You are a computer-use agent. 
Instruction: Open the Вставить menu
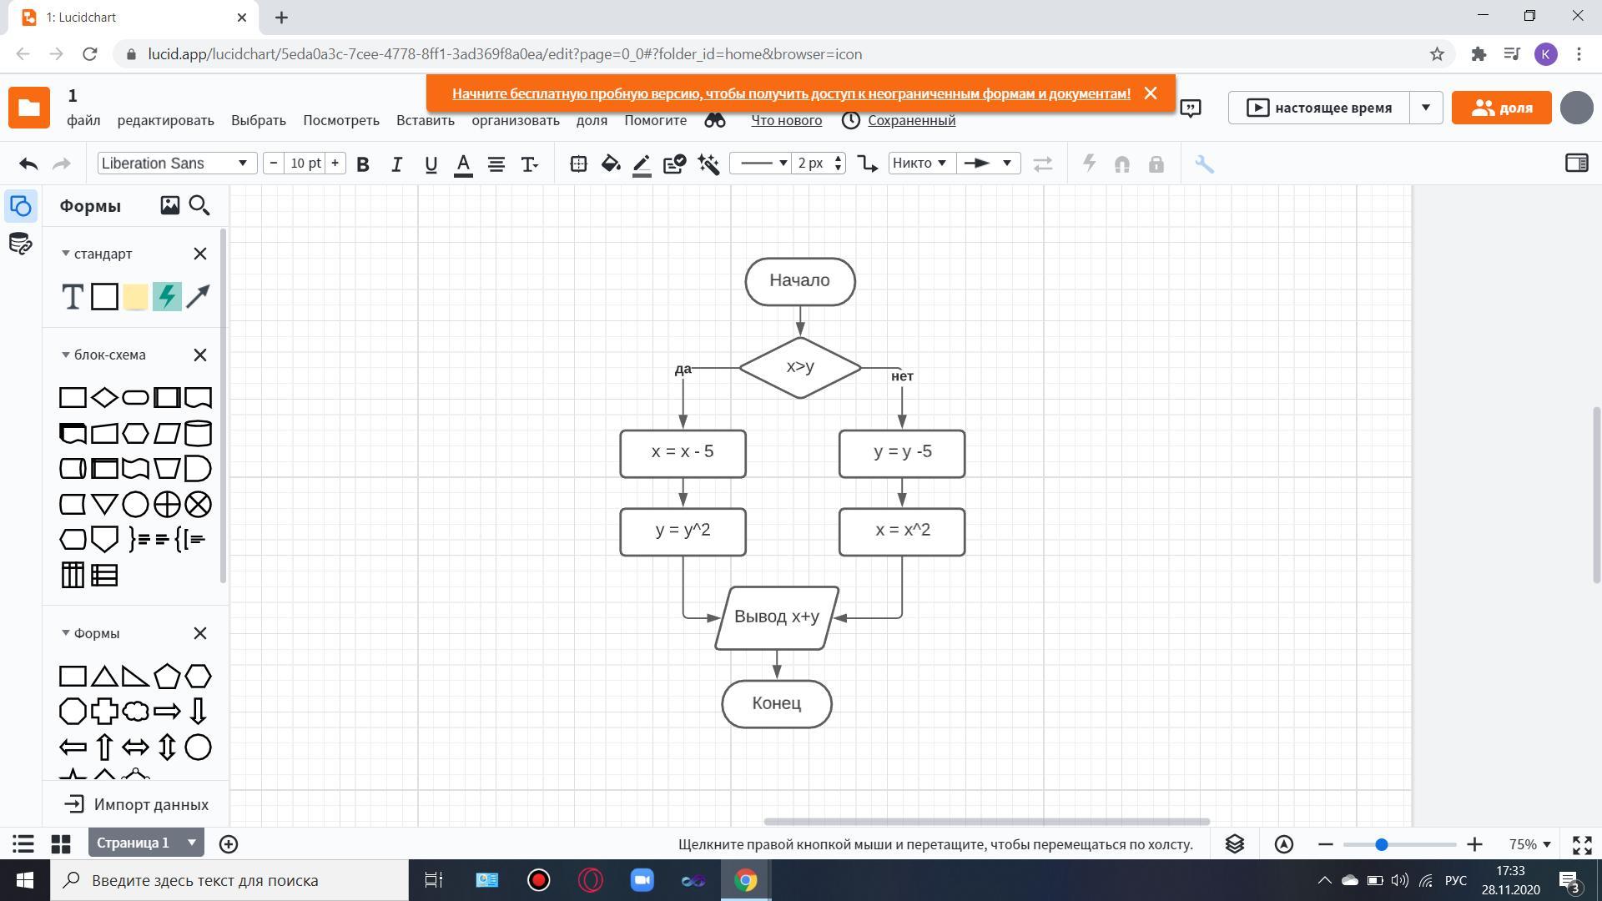pyautogui.click(x=425, y=120)
